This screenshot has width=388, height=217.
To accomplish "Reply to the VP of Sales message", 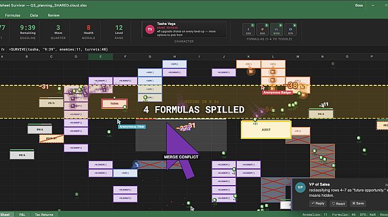I will tap(318, 203).
